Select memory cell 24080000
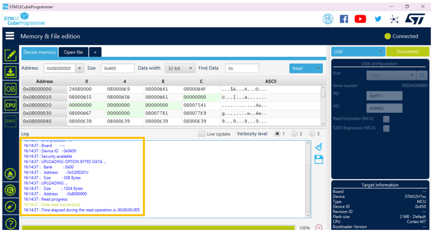This screenshot has height=233, width=432. [x=86, y=89]
